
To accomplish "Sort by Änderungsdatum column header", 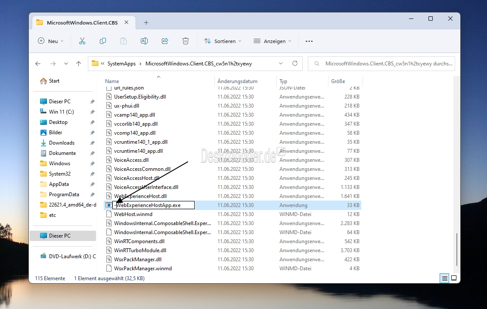I will 237,81.
